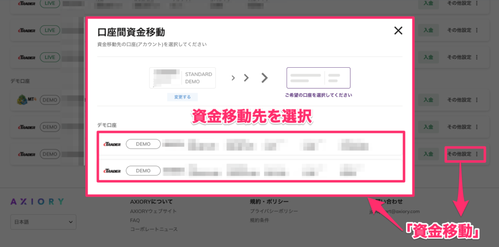Screen dimensions: 499x247
Task: Select the first cTrader DEMO account in the dialog list
Action: [250, 144]
